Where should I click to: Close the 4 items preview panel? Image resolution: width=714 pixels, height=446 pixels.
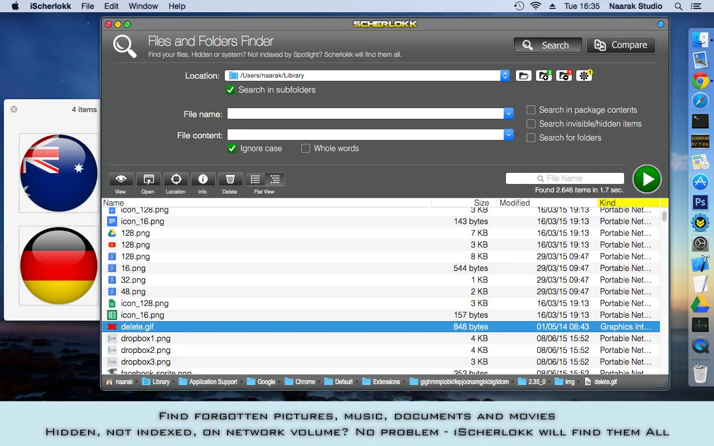coord(14,109)
